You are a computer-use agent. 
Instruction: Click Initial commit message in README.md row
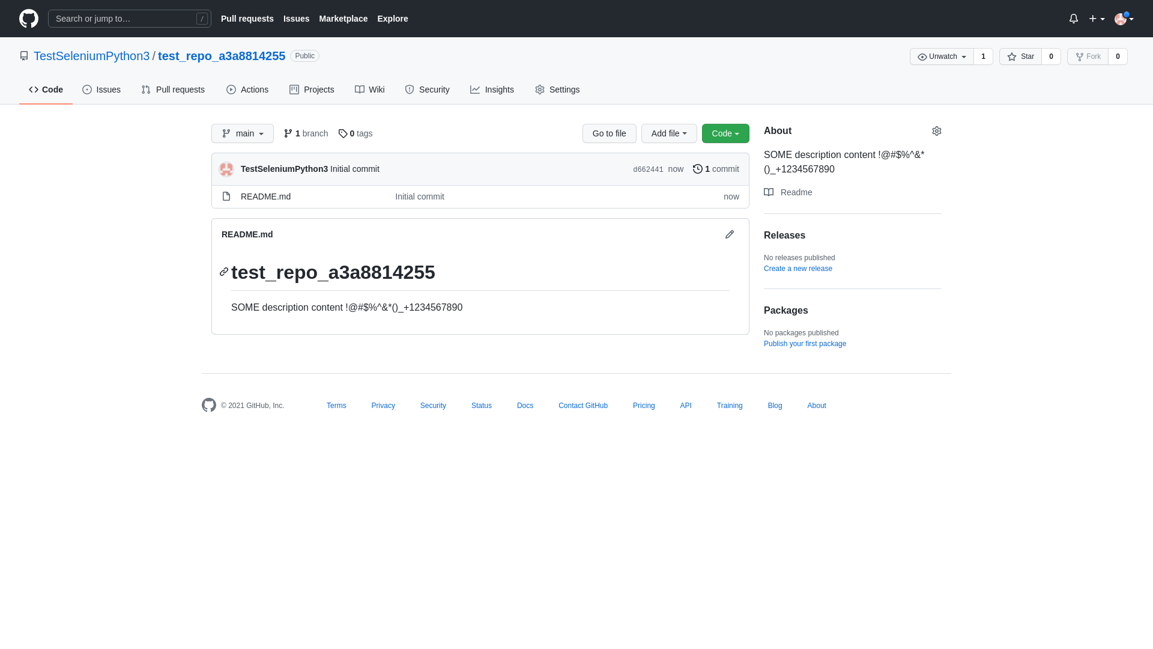(420, 197)
